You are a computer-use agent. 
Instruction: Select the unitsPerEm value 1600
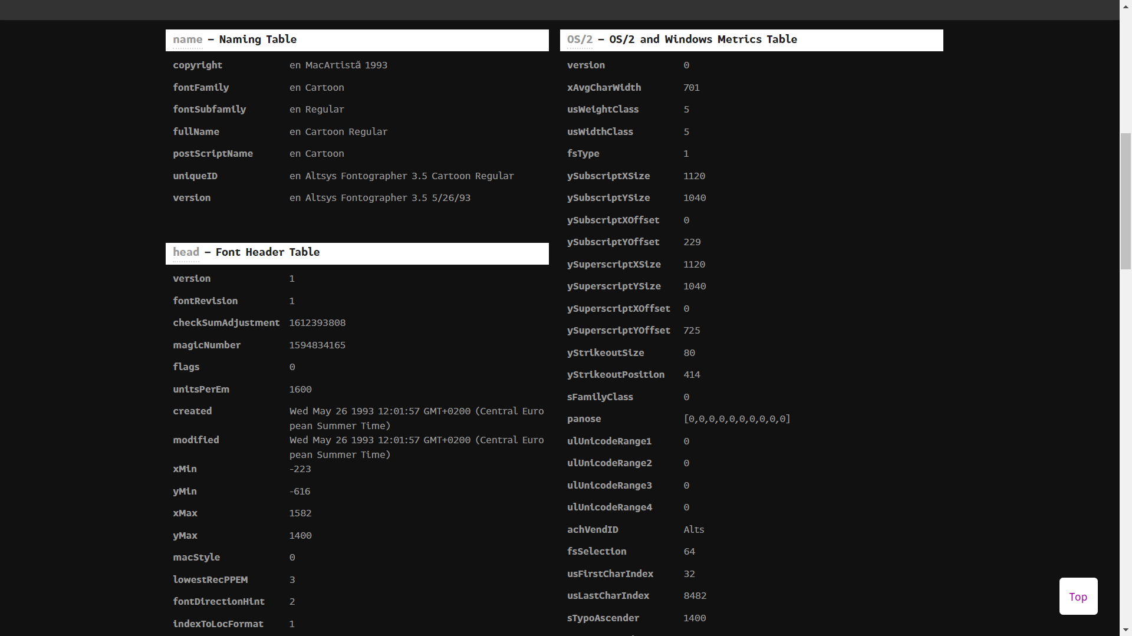tap(301, 389)
